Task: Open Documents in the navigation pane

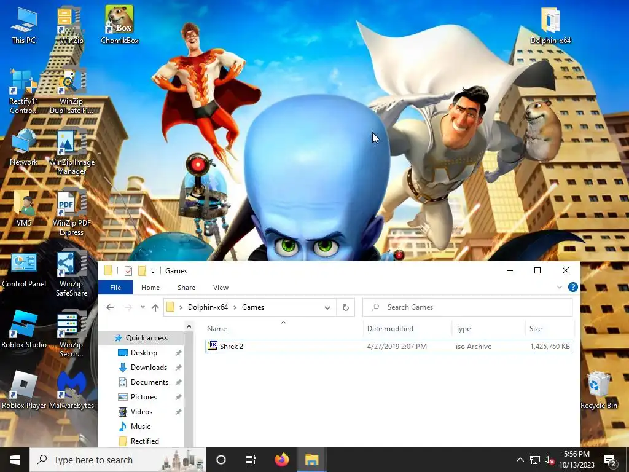Action: point(149,382)
